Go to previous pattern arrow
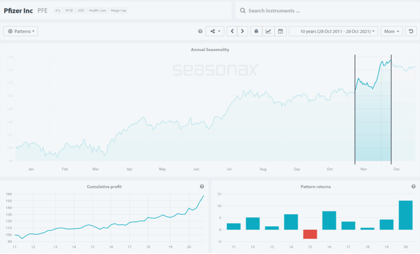 [233, 31]
